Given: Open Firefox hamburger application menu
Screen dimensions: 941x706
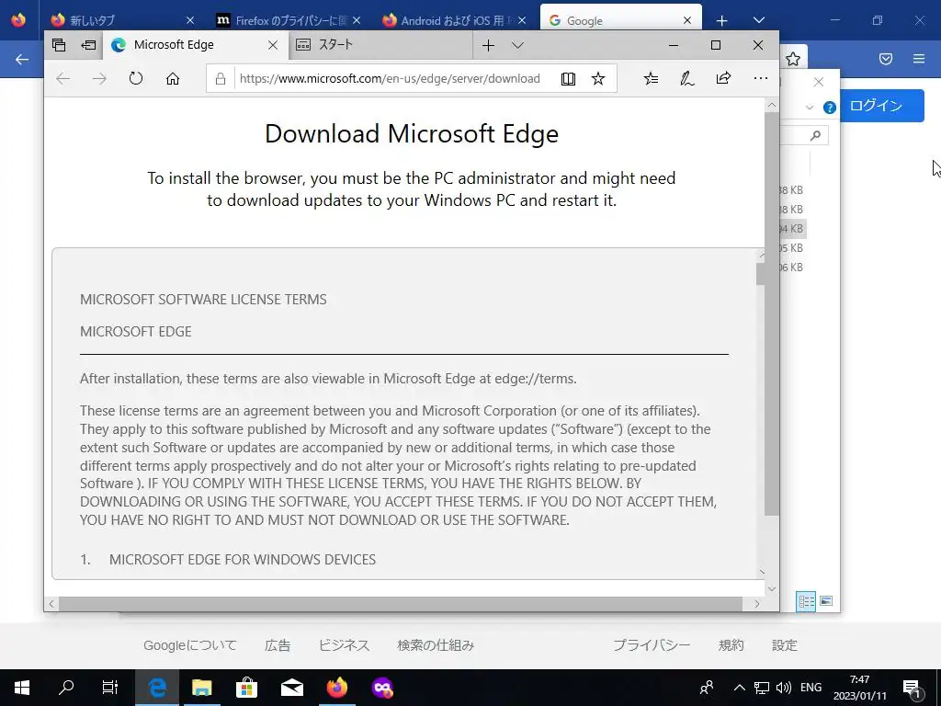Looking at the screenshot, I should click(919, 59).
